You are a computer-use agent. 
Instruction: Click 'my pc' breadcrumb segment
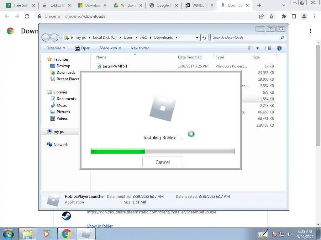(81, 37)
